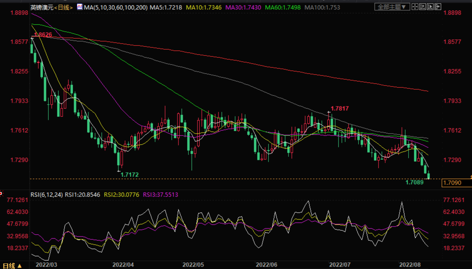Click the shift-chart-right arrow icon

click(438, 7)
